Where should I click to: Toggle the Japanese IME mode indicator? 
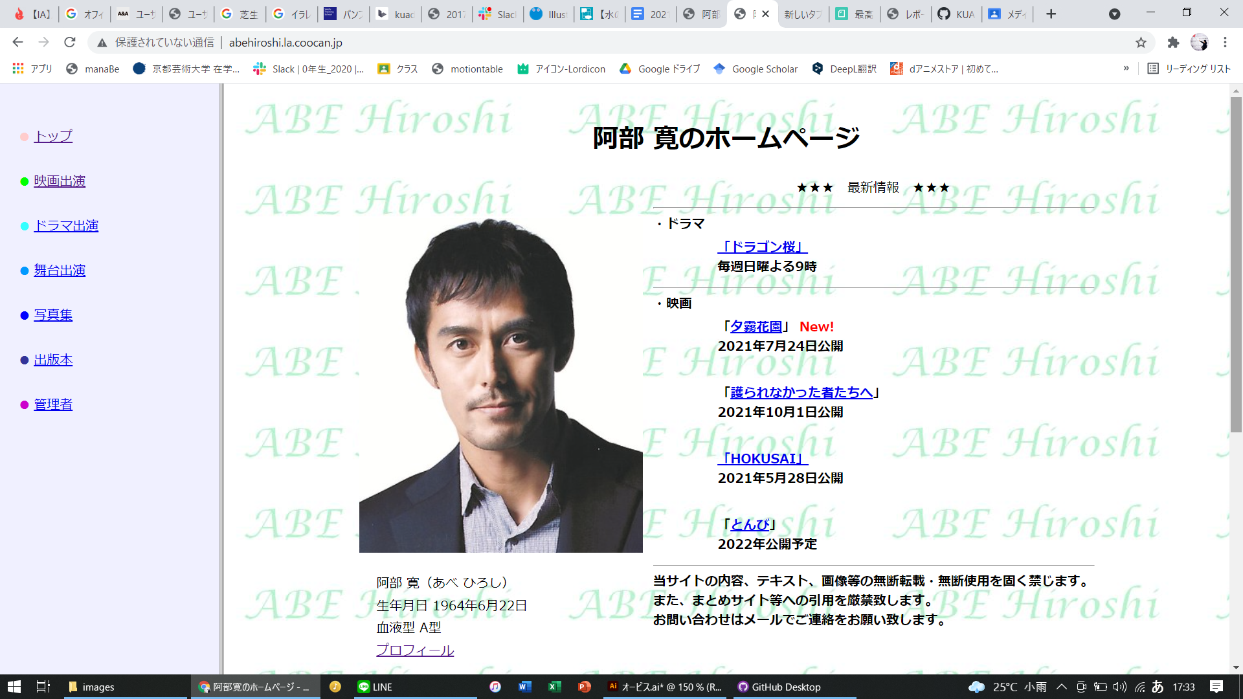(x=1158, y=687)
